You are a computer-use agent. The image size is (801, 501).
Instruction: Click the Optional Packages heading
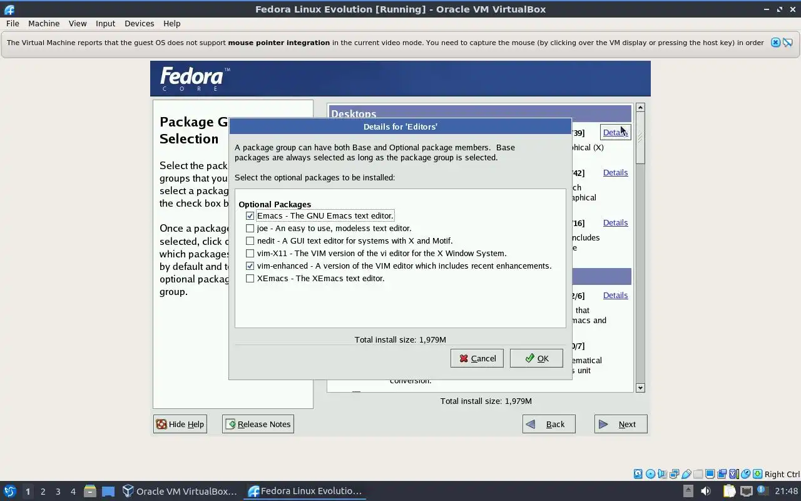[275, 204]
